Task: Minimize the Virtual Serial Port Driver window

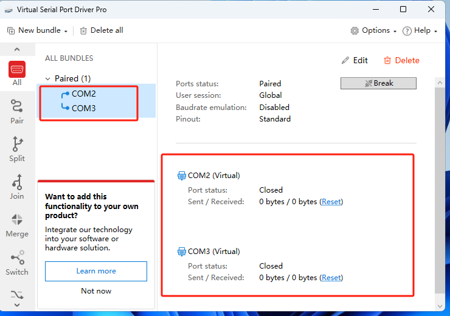Action: [376, 10]
